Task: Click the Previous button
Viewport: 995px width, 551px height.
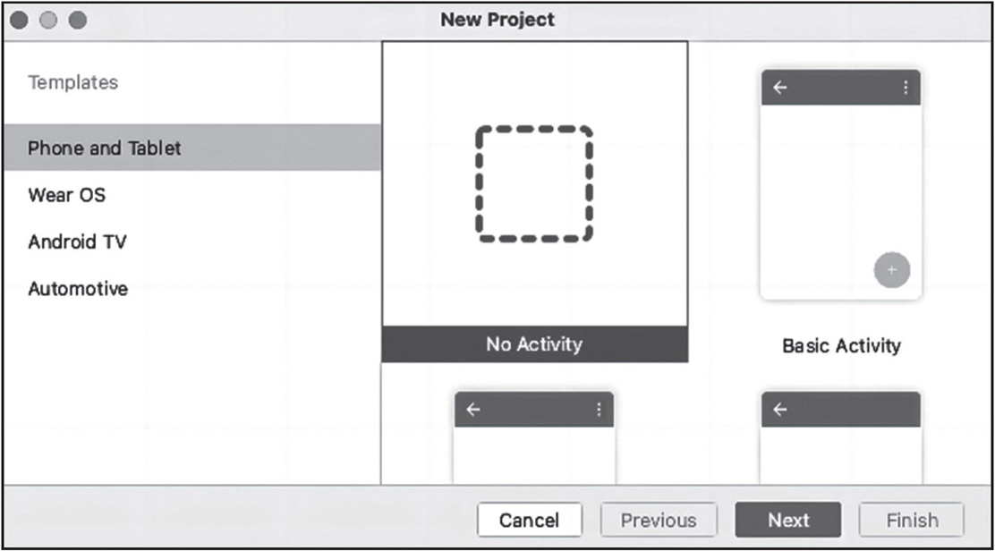Action: pos(659,520)
